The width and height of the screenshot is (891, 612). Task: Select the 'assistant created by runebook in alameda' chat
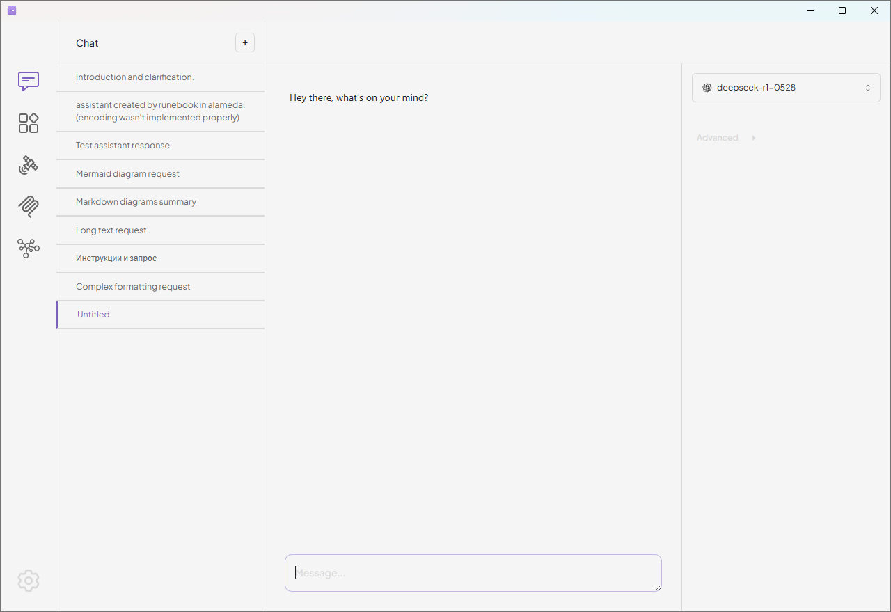click(x=160, y=111)
